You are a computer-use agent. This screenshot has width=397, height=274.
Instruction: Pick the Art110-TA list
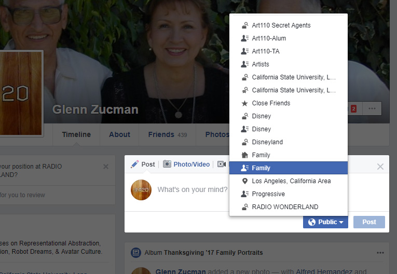tap(289, 51)
